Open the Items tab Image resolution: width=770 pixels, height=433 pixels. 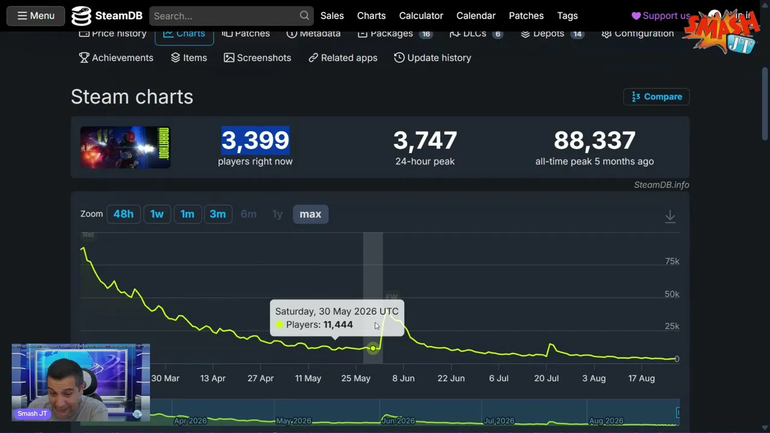[189, 58]
